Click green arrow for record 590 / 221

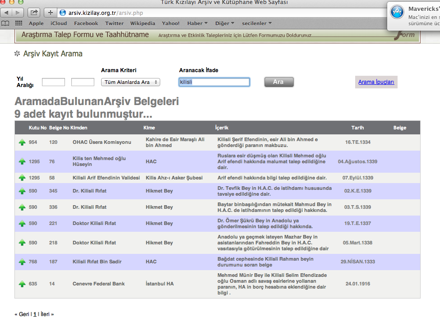tap(22, 223)
